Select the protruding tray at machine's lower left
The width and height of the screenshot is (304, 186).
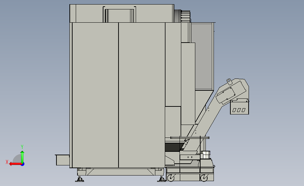(62, 160)
